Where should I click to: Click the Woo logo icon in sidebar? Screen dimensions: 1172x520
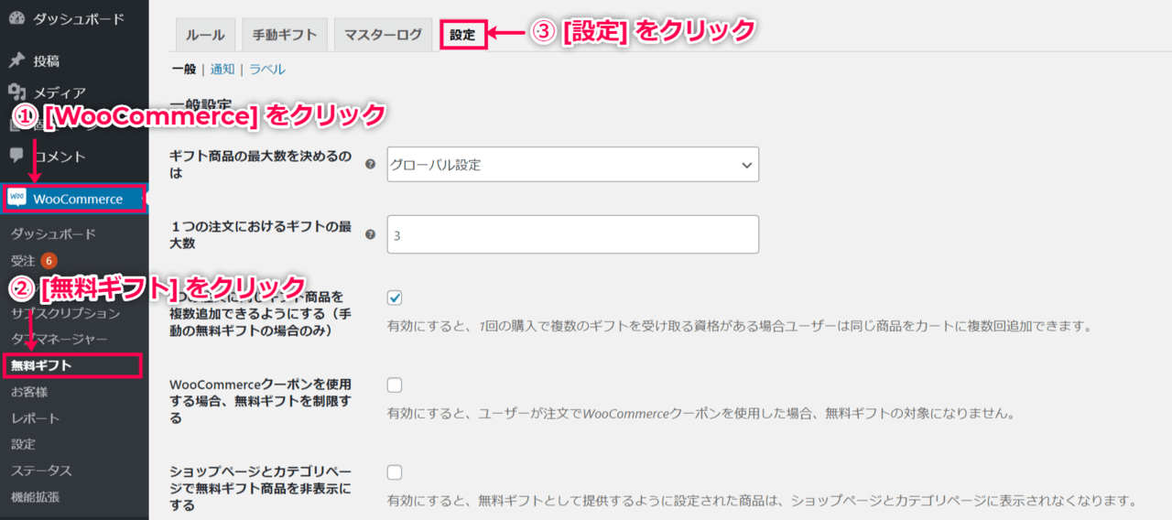click(x=16, y=199)
